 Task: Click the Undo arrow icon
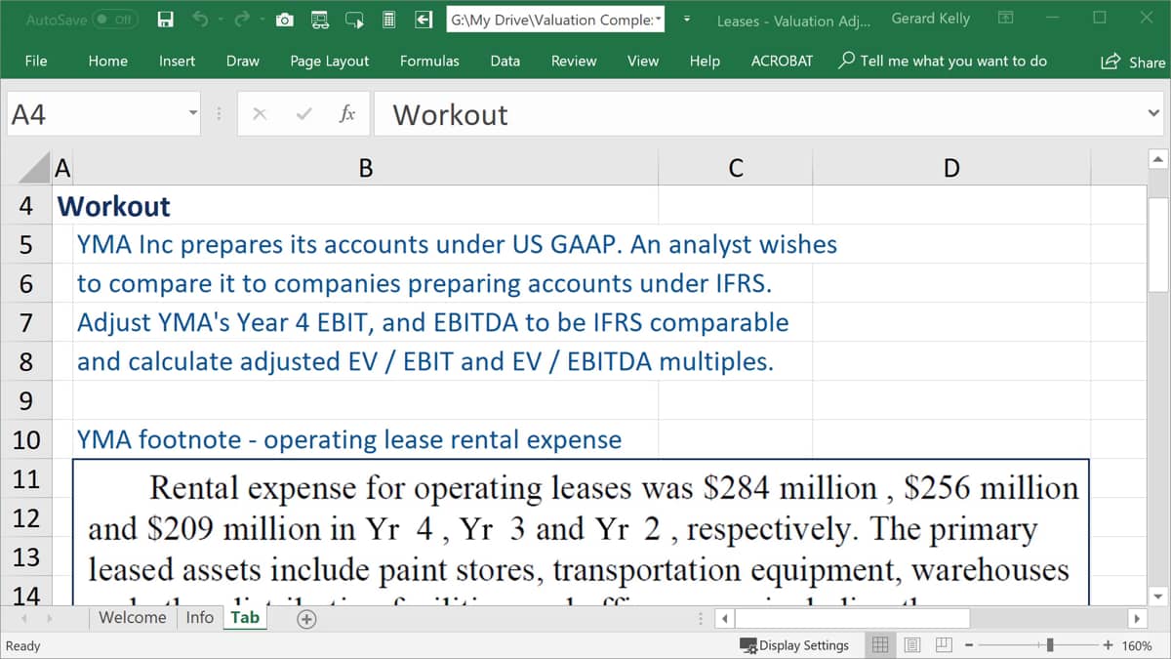tap(200, 20)
